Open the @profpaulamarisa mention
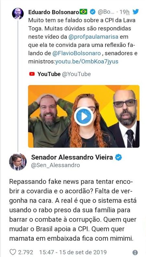Viewport: 146px width, 257px height. (x=93, y=37)
